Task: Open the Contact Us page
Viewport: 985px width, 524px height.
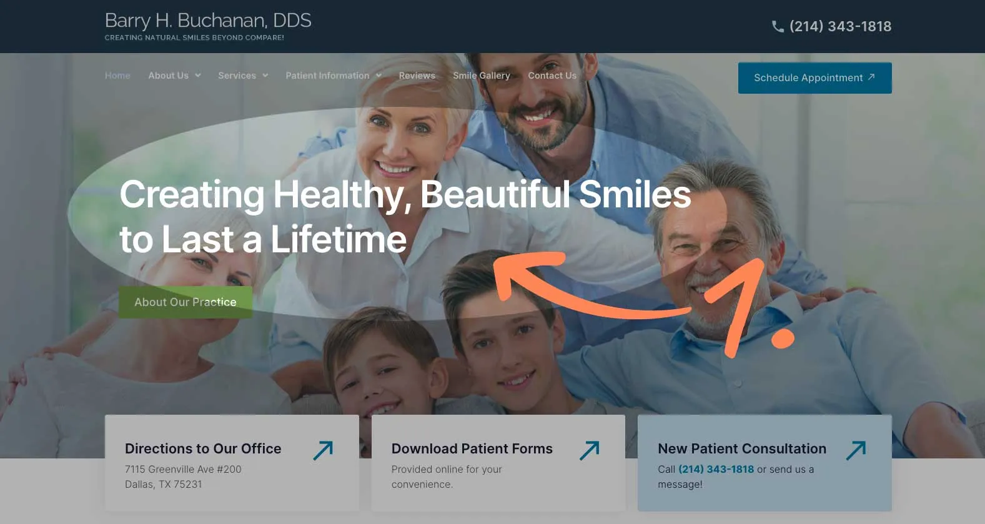Action: [552, 76]
